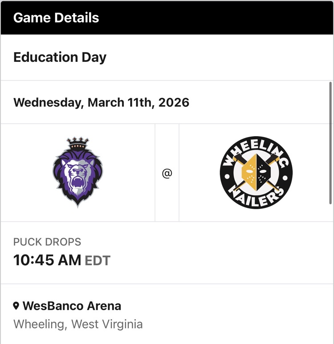This screenshot has height=344, width=334.
Task: Open the Education Day title
Action: click(x=60, y=57)
